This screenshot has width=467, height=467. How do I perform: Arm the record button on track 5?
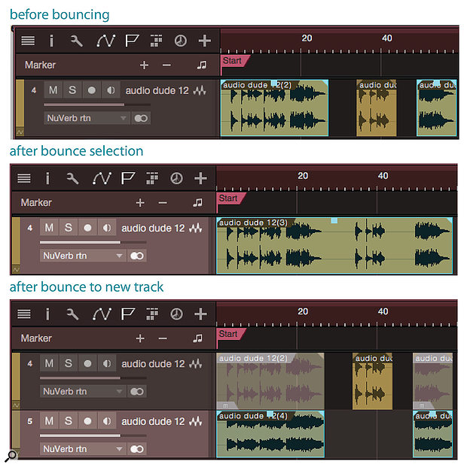tap(87, 421)
